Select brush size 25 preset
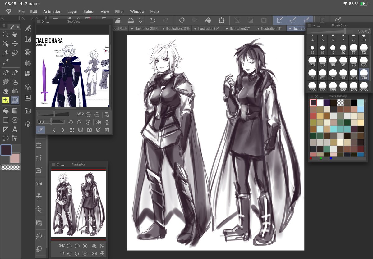This screenshot has width=373, height=259. [353, 49]
